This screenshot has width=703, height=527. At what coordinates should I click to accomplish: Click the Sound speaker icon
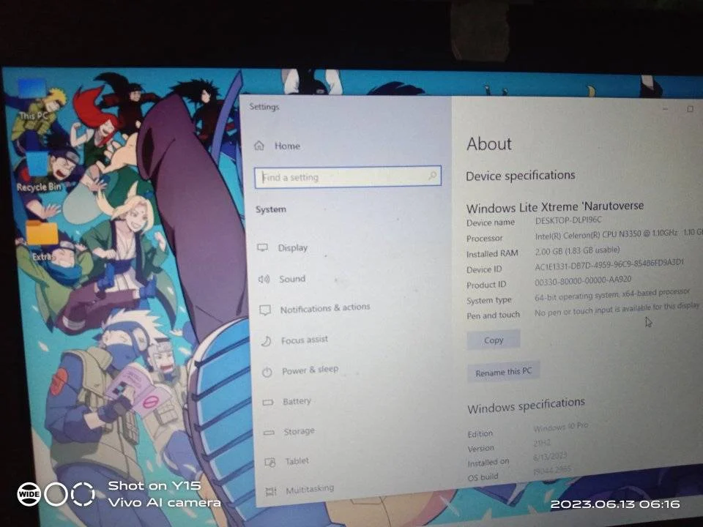264,279
